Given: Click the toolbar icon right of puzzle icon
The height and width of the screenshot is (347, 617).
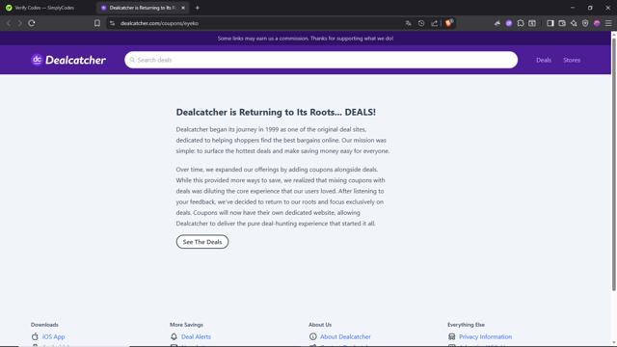Looking at the screenshot, I should click(532, 23).
